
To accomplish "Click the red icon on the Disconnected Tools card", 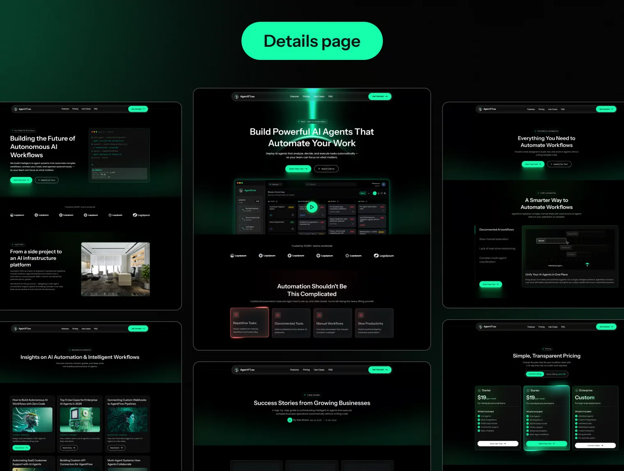I will [278, 315].
